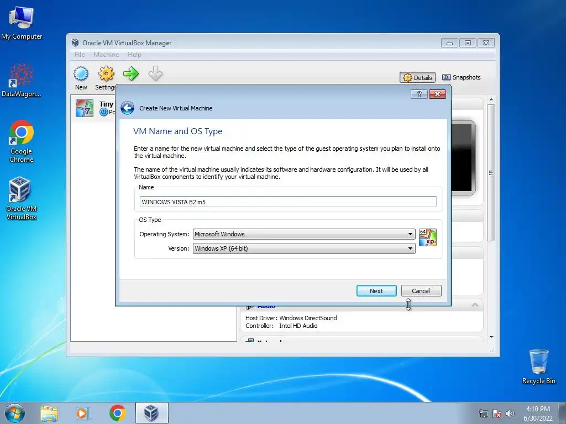
Task: Open Chrome from the taskbar
Action: (117, 413)
